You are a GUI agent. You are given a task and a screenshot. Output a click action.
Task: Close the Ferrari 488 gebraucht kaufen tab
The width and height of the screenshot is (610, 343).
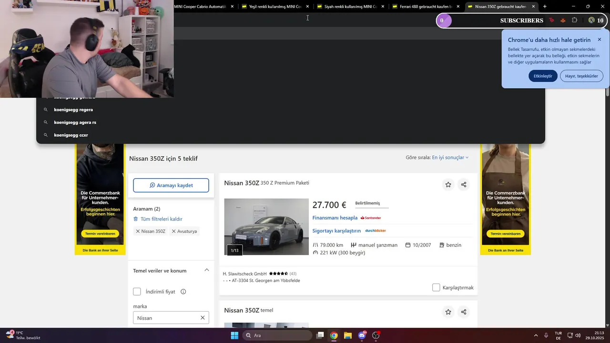tap(458, 7)
